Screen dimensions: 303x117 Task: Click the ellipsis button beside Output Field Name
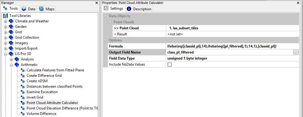tap(296, 52)
